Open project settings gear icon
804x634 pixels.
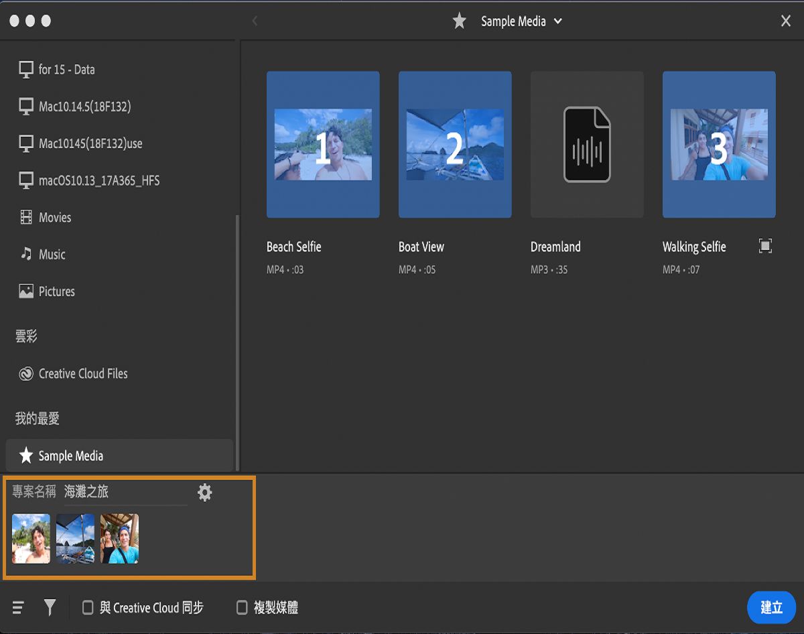coord(204,493)
